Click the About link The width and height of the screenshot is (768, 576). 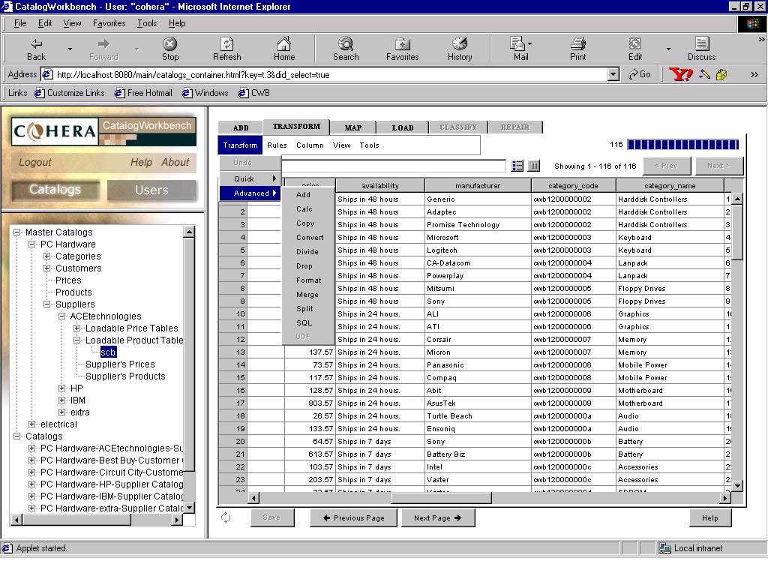tap(175, 163)
